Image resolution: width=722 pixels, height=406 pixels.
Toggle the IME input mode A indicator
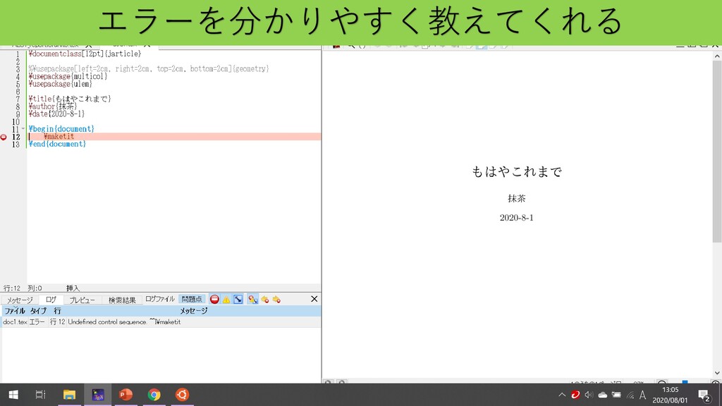643,395
